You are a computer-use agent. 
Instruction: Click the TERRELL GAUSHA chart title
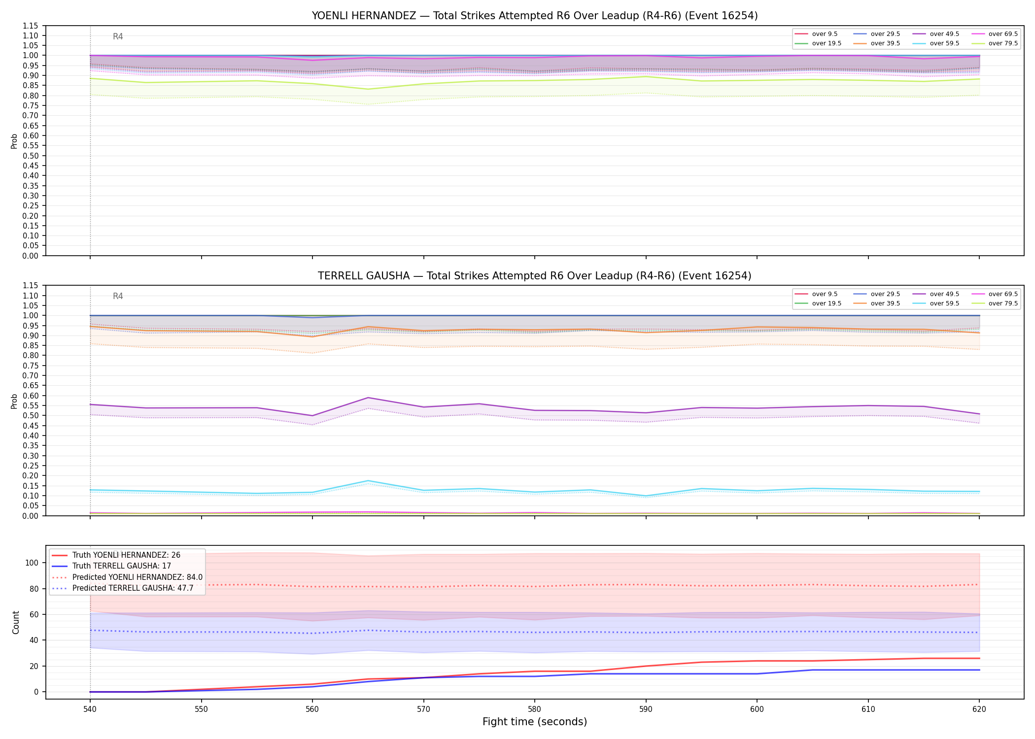(535, 276)
